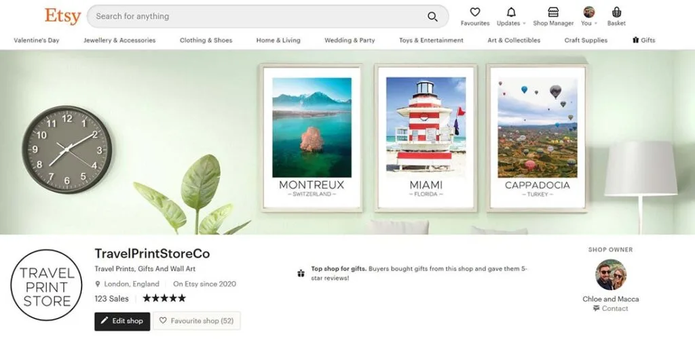Screen dimensions: 695x345
Task: Toggle Favourite shop (52) button
Action: coord(196,321)
